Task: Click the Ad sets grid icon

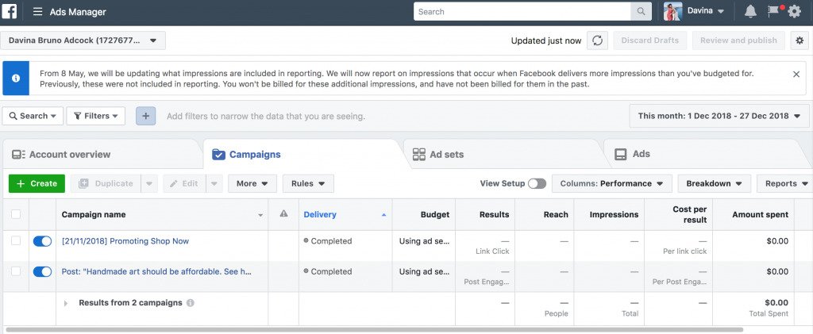Action: 418,155
